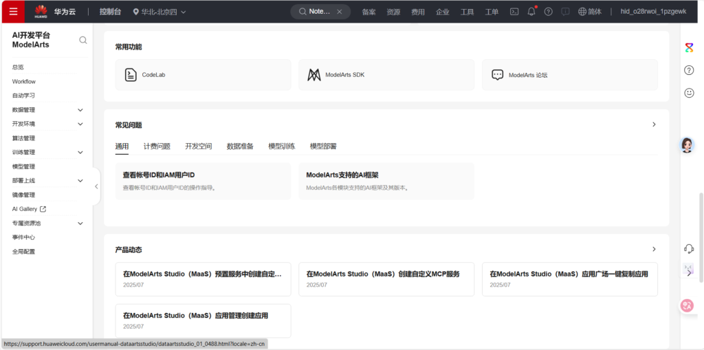Open the notifications bell
The width and height of the screenshot is (704, 350).
pyautogui.click(x=531, y=12)
